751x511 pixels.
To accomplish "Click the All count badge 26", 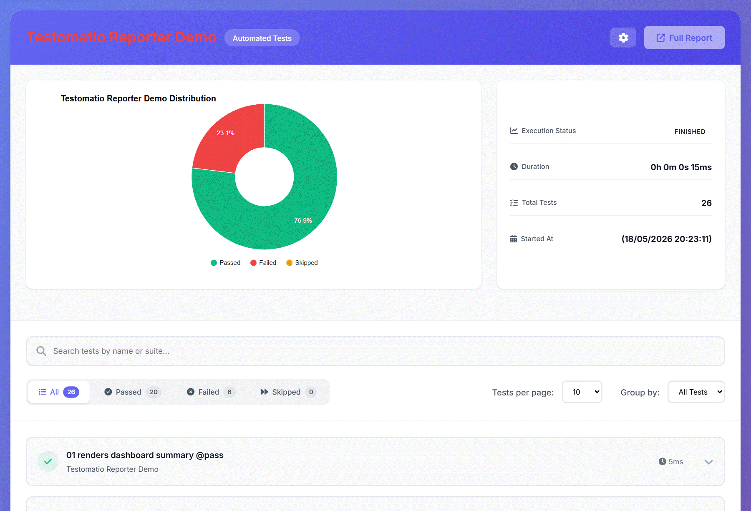I will tap(71, 392).
